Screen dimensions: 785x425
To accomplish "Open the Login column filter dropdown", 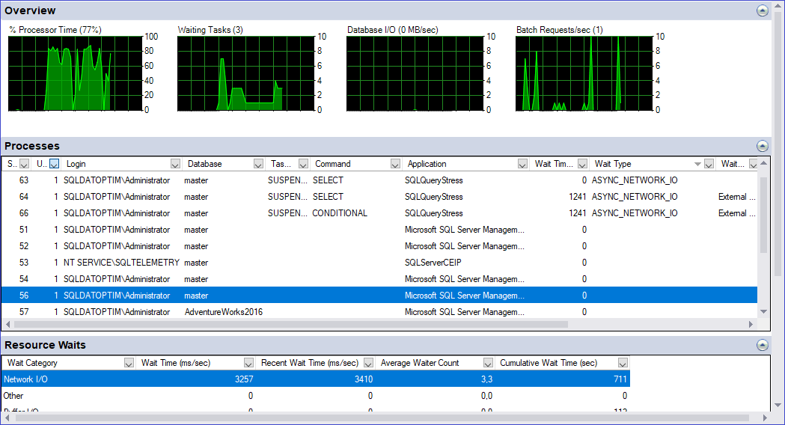I will pos(175,164).
